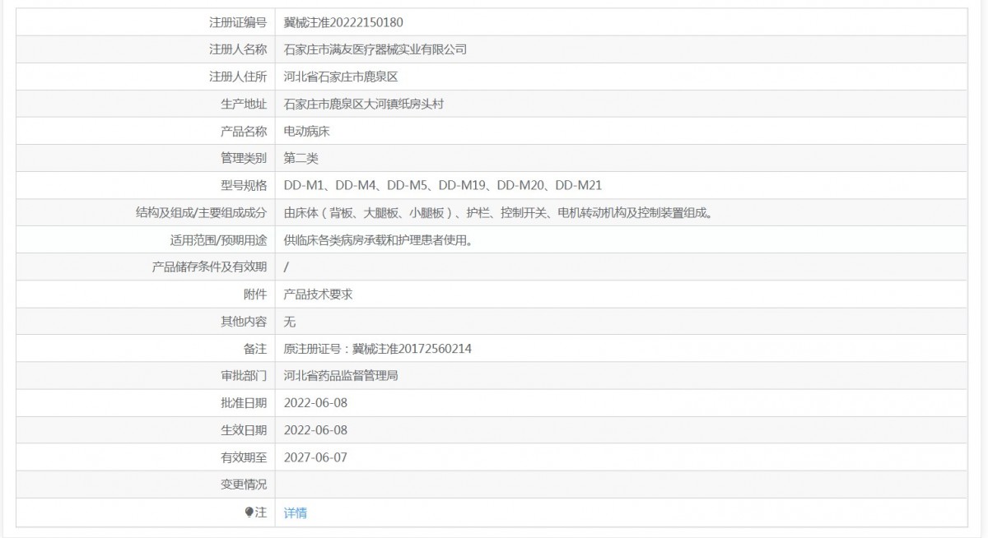The height and width of the screenshot is (538, 988).
Task: Click the 无 value for 其他内容
Action: [x=289, y=322]
